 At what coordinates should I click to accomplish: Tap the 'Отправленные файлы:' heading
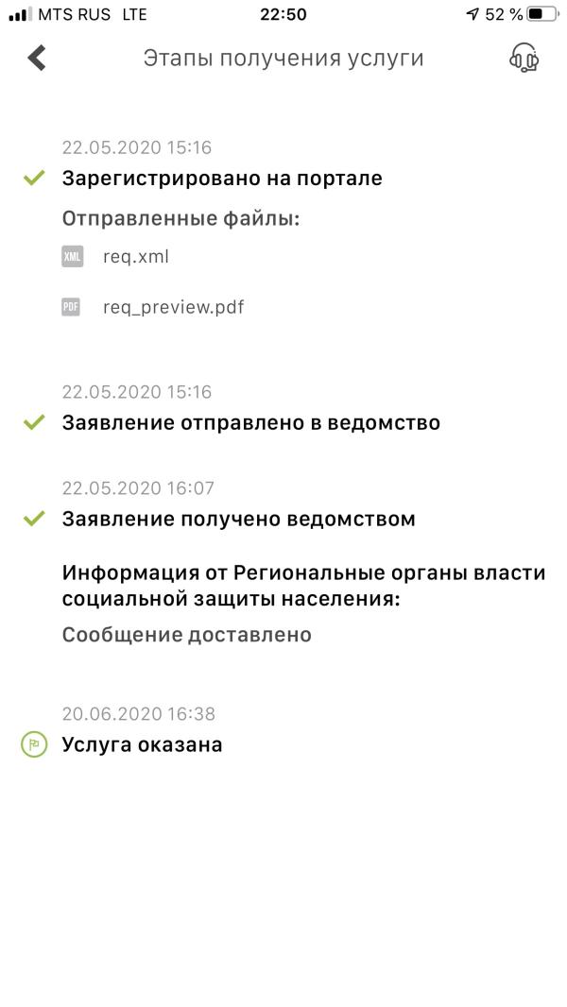click(x=180, y=218)
